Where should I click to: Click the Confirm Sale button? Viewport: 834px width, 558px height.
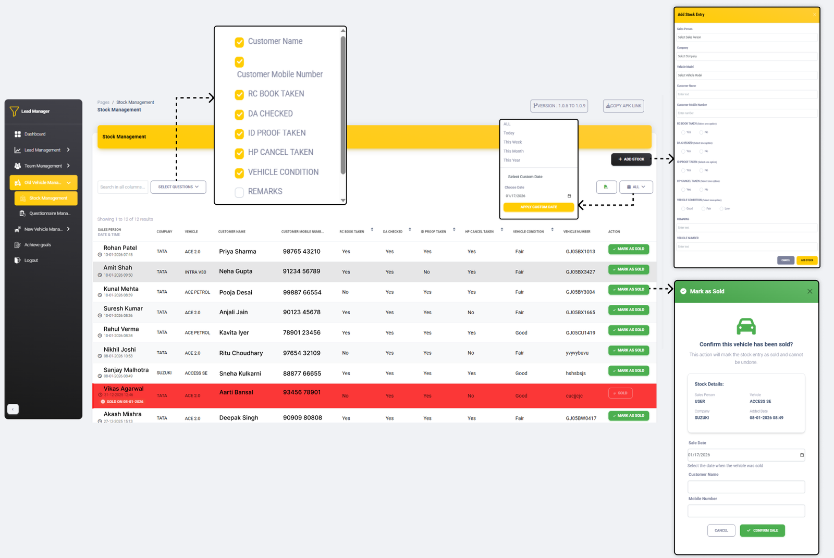coord(762,530)
